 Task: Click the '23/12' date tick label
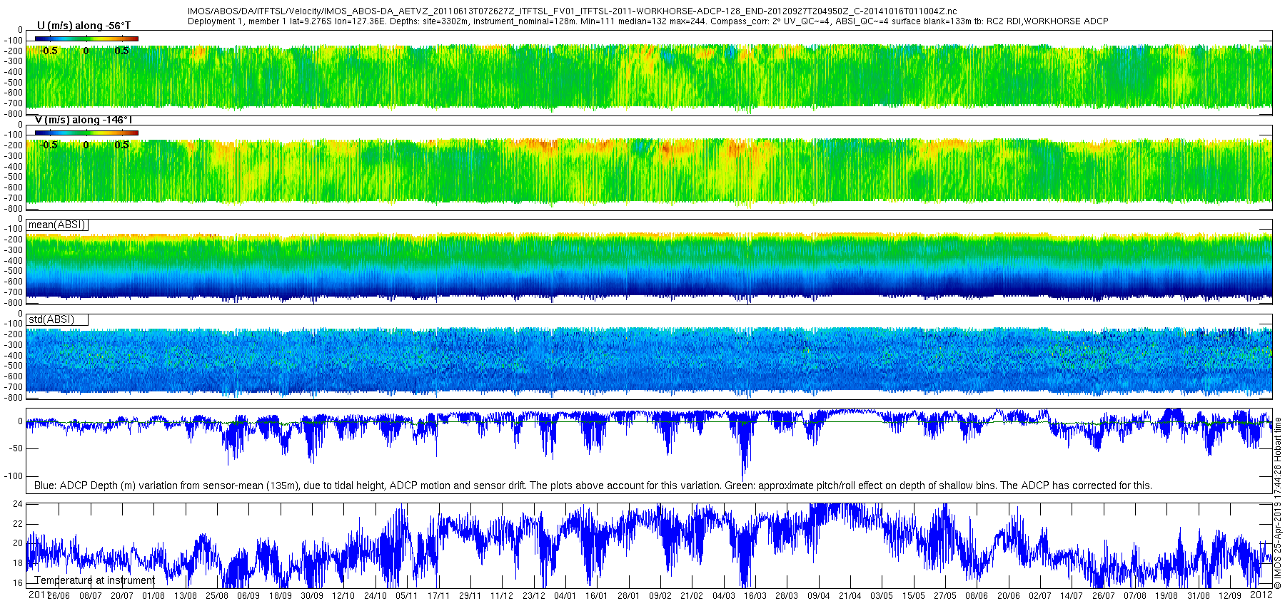pyautogui.click(x=533, y=596)
